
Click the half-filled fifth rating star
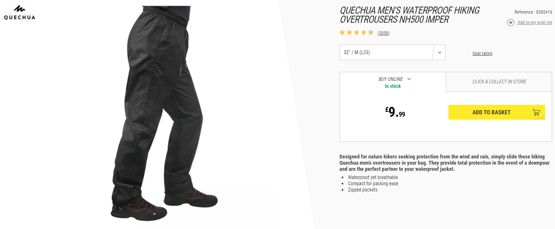(371, 33)
